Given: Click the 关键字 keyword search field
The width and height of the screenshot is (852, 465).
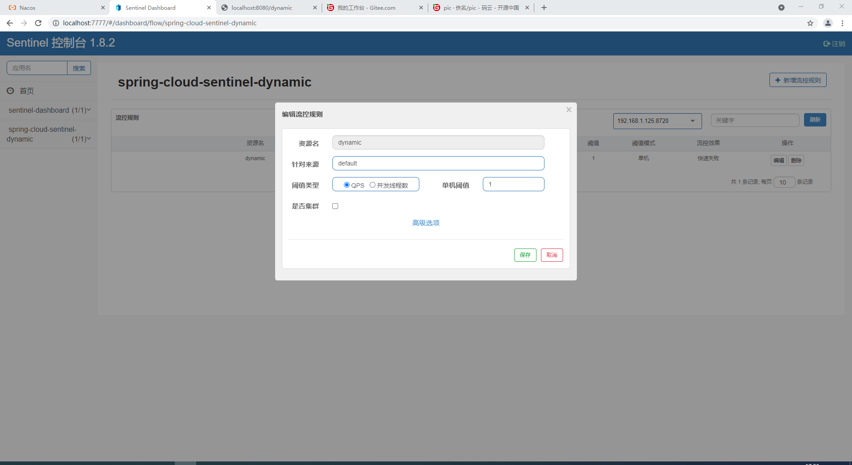Looking at the screenshot, I should pos(755,120).
